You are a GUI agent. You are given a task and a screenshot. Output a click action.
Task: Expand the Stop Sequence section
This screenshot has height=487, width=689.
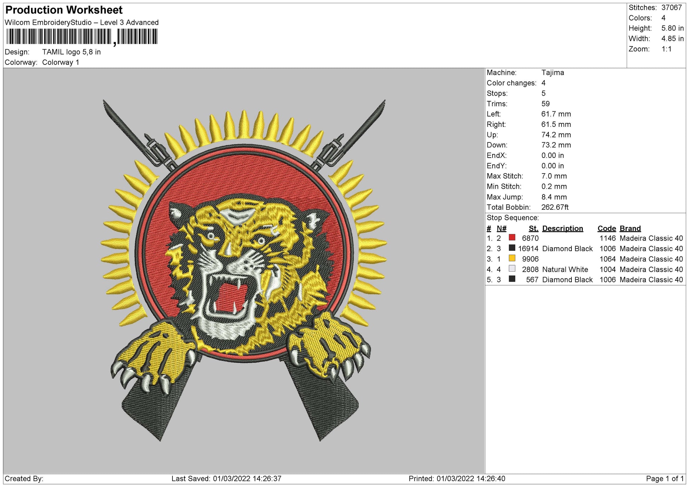pyautogui.click(x=513, y=218)
